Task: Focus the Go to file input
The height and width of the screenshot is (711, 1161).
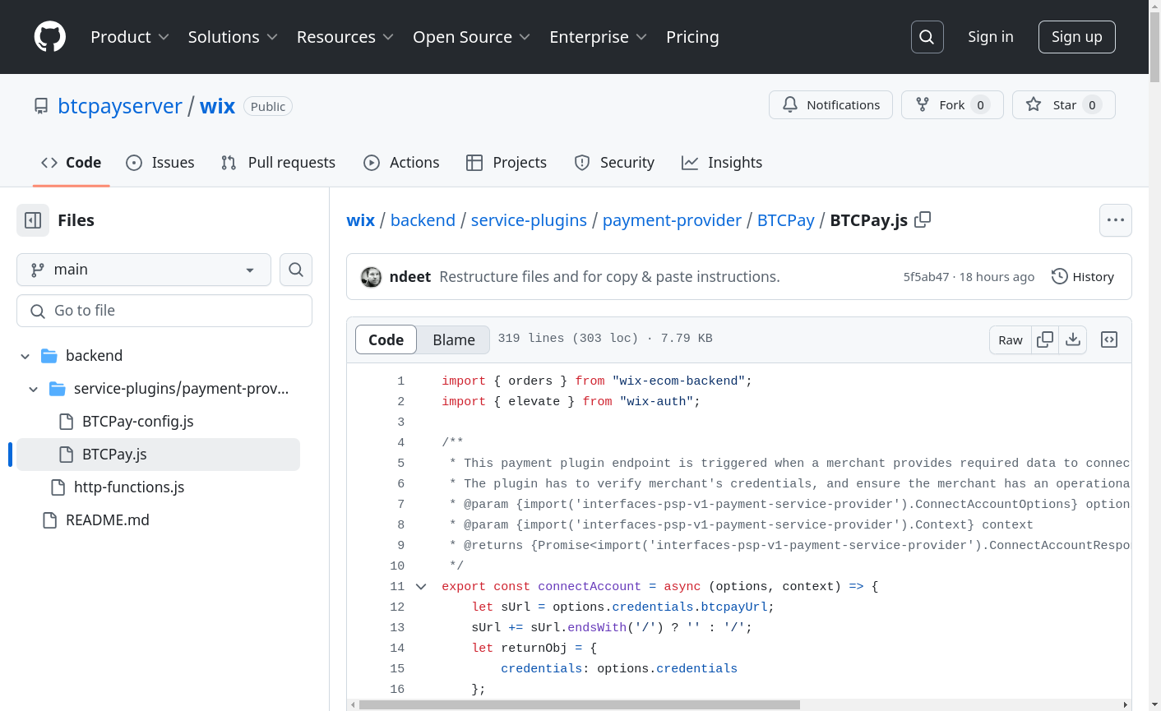Action: click(164, 311)
